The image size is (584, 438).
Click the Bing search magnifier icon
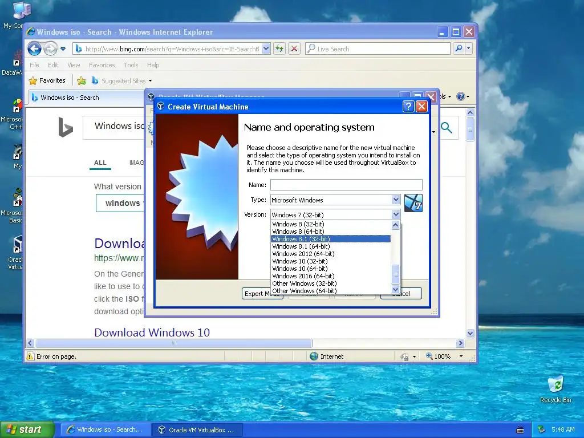point(446,128)
